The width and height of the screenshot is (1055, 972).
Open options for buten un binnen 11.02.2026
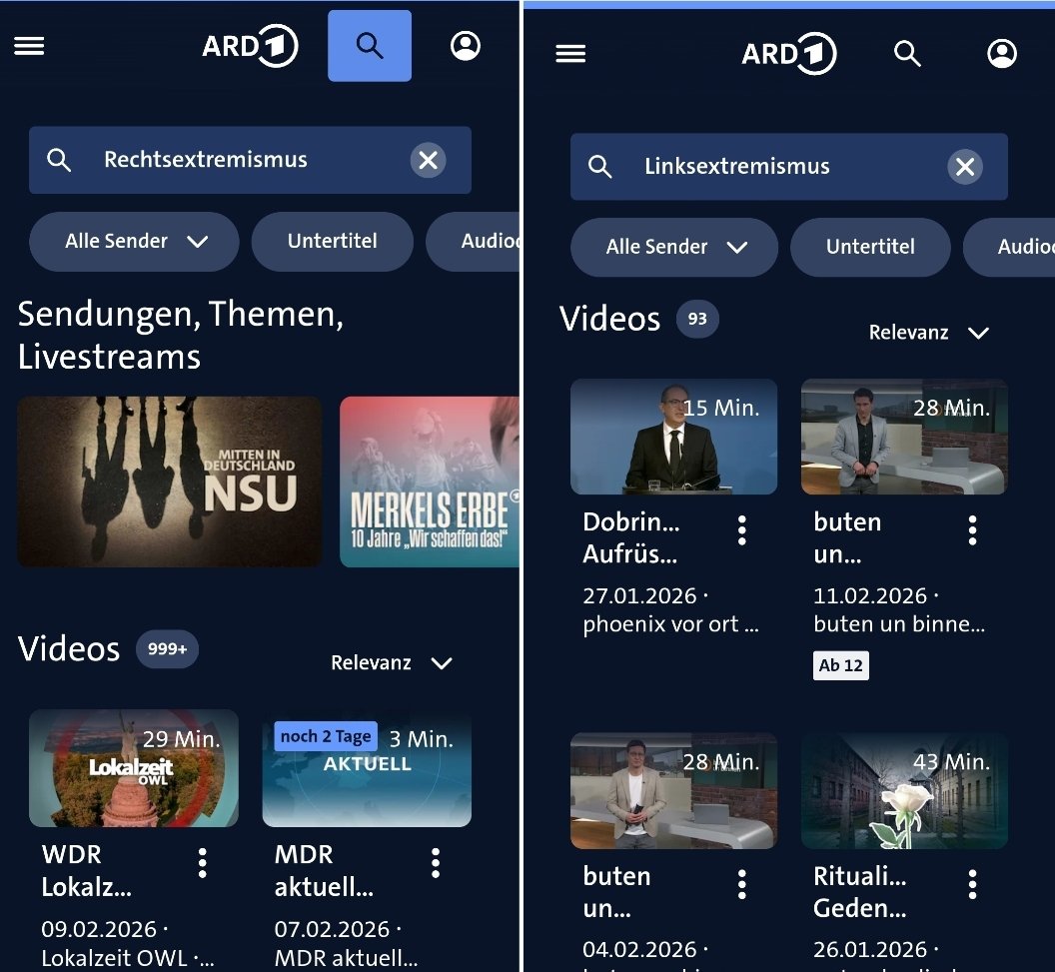click(x=972, y=530)
